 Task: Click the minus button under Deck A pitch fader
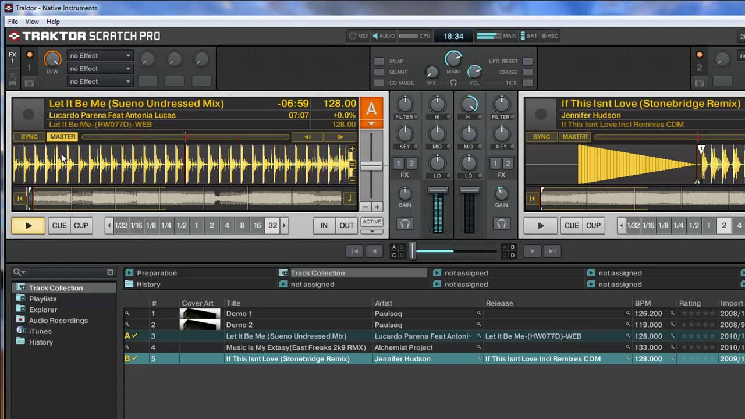[x=366, y=207]
